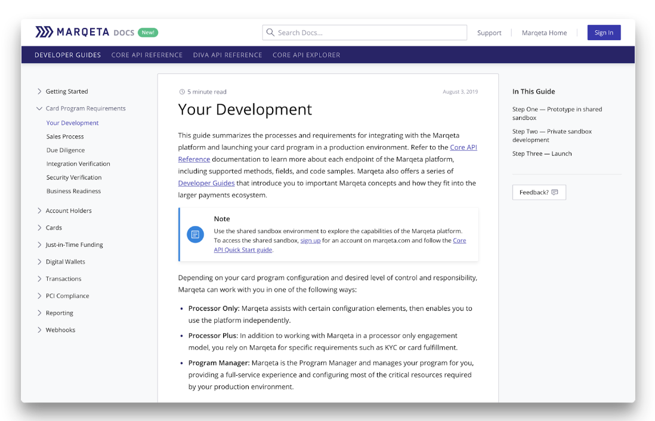Click the Transactions sidebar label
Image resolution: width=655 pixels, height=421 pixels.
[63, 278]
